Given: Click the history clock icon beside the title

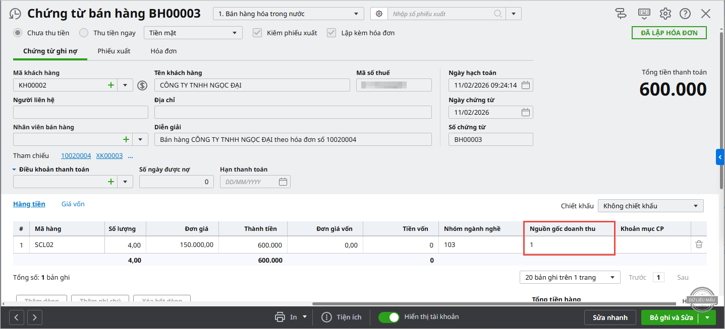Looking at the screenshot, I should click(x=16, y=14).
